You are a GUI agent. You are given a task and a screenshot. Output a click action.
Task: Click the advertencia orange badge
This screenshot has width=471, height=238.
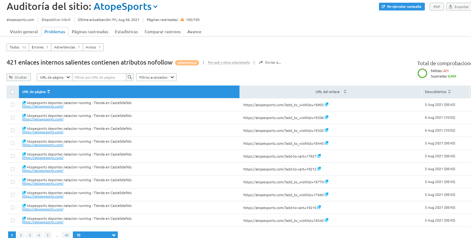pyautogui.click(x=187, y=63)
